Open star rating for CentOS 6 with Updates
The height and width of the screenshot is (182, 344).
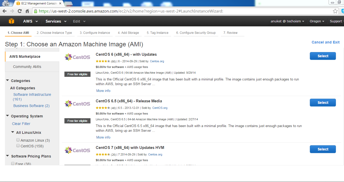(103, 61)
